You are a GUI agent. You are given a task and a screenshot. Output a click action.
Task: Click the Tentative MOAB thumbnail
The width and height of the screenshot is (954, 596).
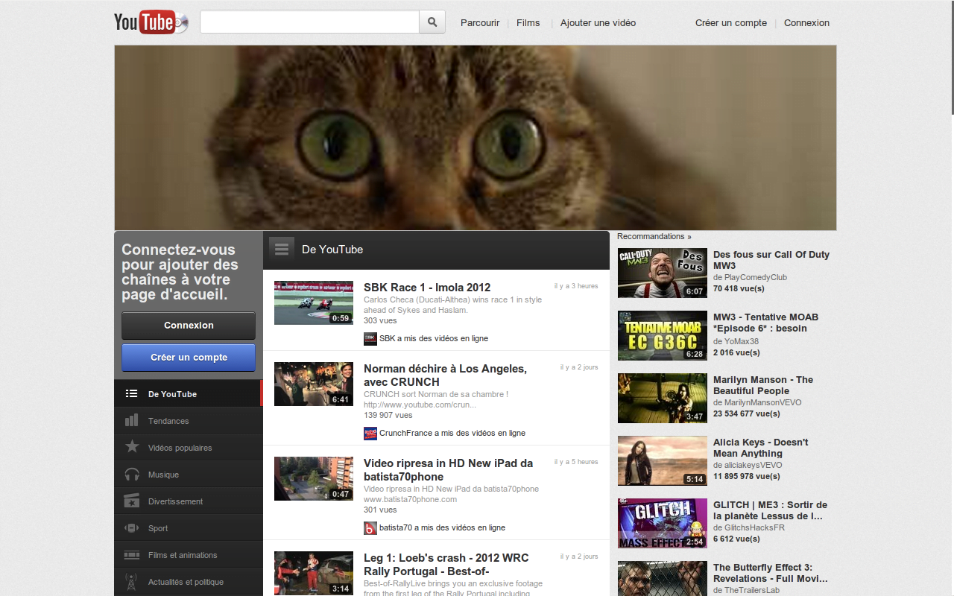point(663,335)
